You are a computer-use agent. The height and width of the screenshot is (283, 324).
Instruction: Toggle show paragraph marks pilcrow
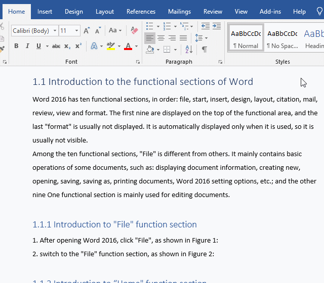tap(204, 50)
